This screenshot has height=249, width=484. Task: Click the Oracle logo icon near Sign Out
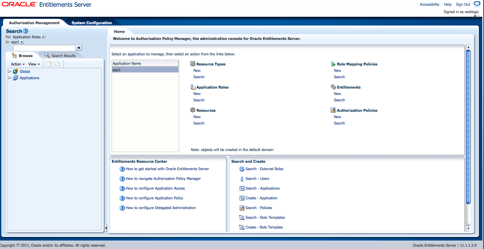pos(477,4)
